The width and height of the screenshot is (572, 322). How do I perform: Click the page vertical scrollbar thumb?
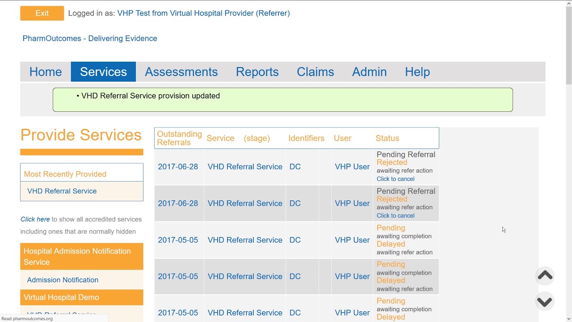click(x=568, y=45)
